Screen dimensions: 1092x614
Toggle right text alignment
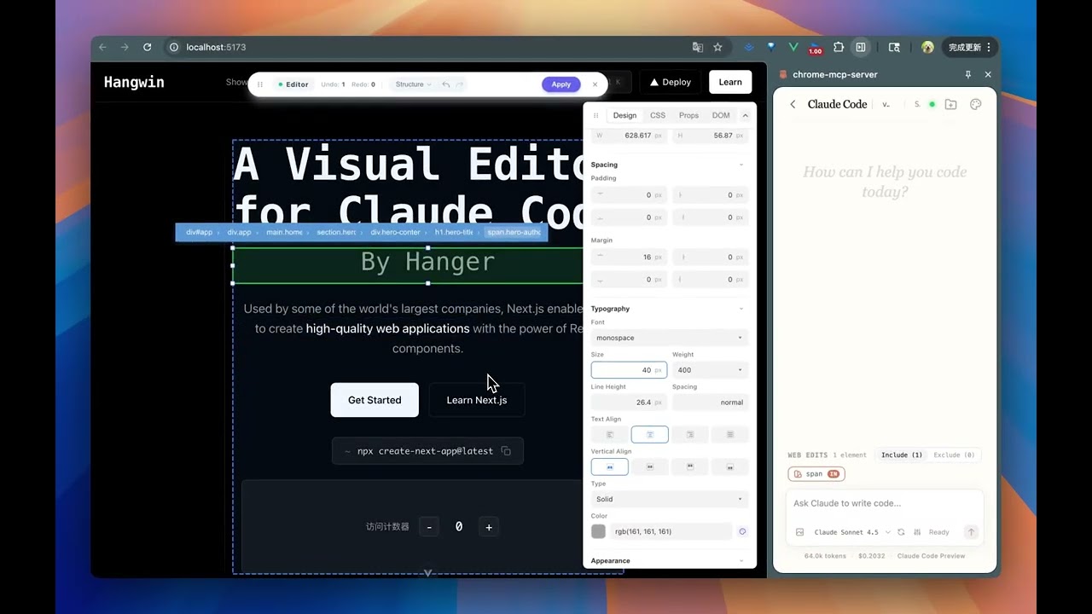pyautogui.click(x=689, y=434)
